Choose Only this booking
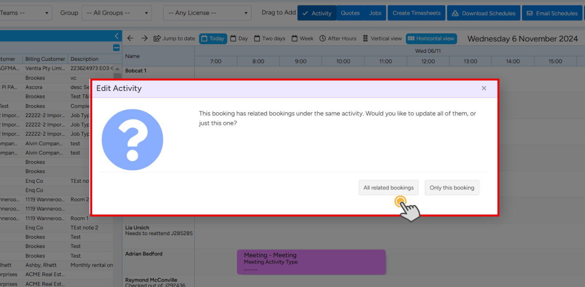Image resolution: width=585 pixels, height=287 pixels. 452,188
